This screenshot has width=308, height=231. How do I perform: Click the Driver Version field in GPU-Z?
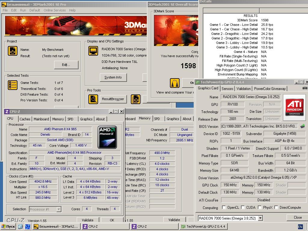[263, 177]
